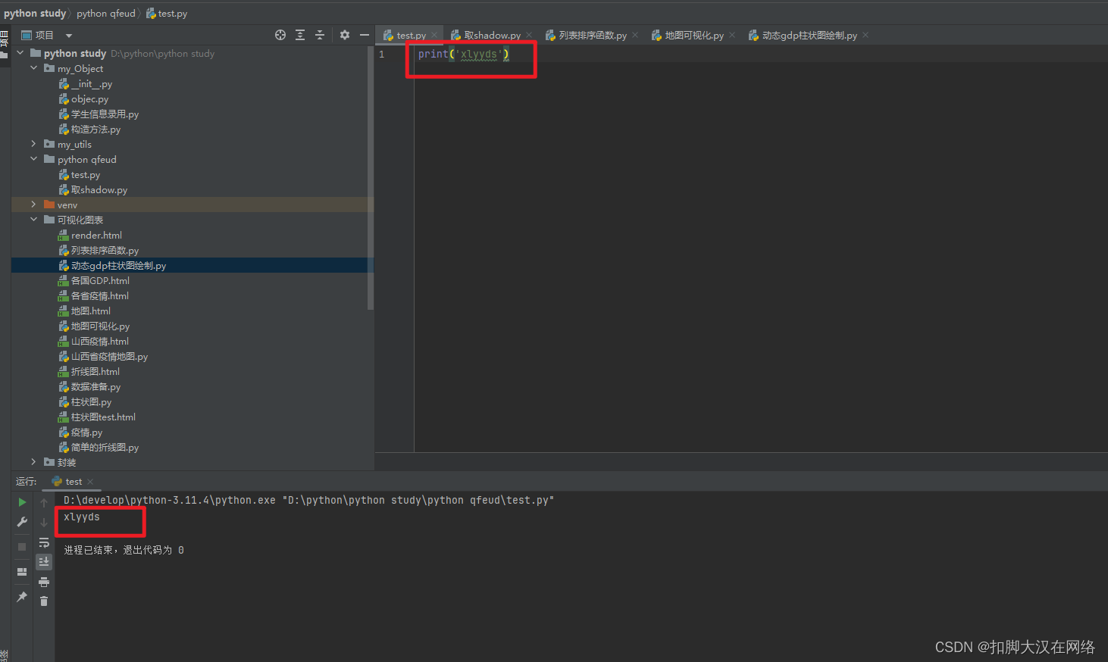Image resolution: width=1108 pixels, height=662 pixels.
Task: Toggle soft-wrap in run console
Action: 44,542
